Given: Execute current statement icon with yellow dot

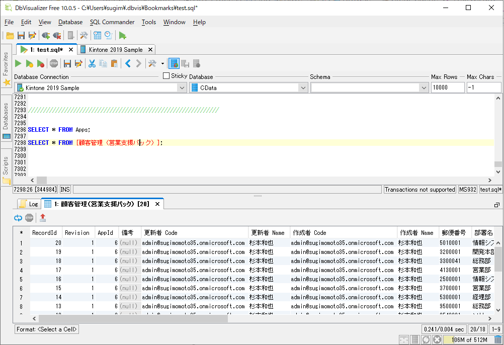Looking at the screenshot, I should (x=30, y=63).
